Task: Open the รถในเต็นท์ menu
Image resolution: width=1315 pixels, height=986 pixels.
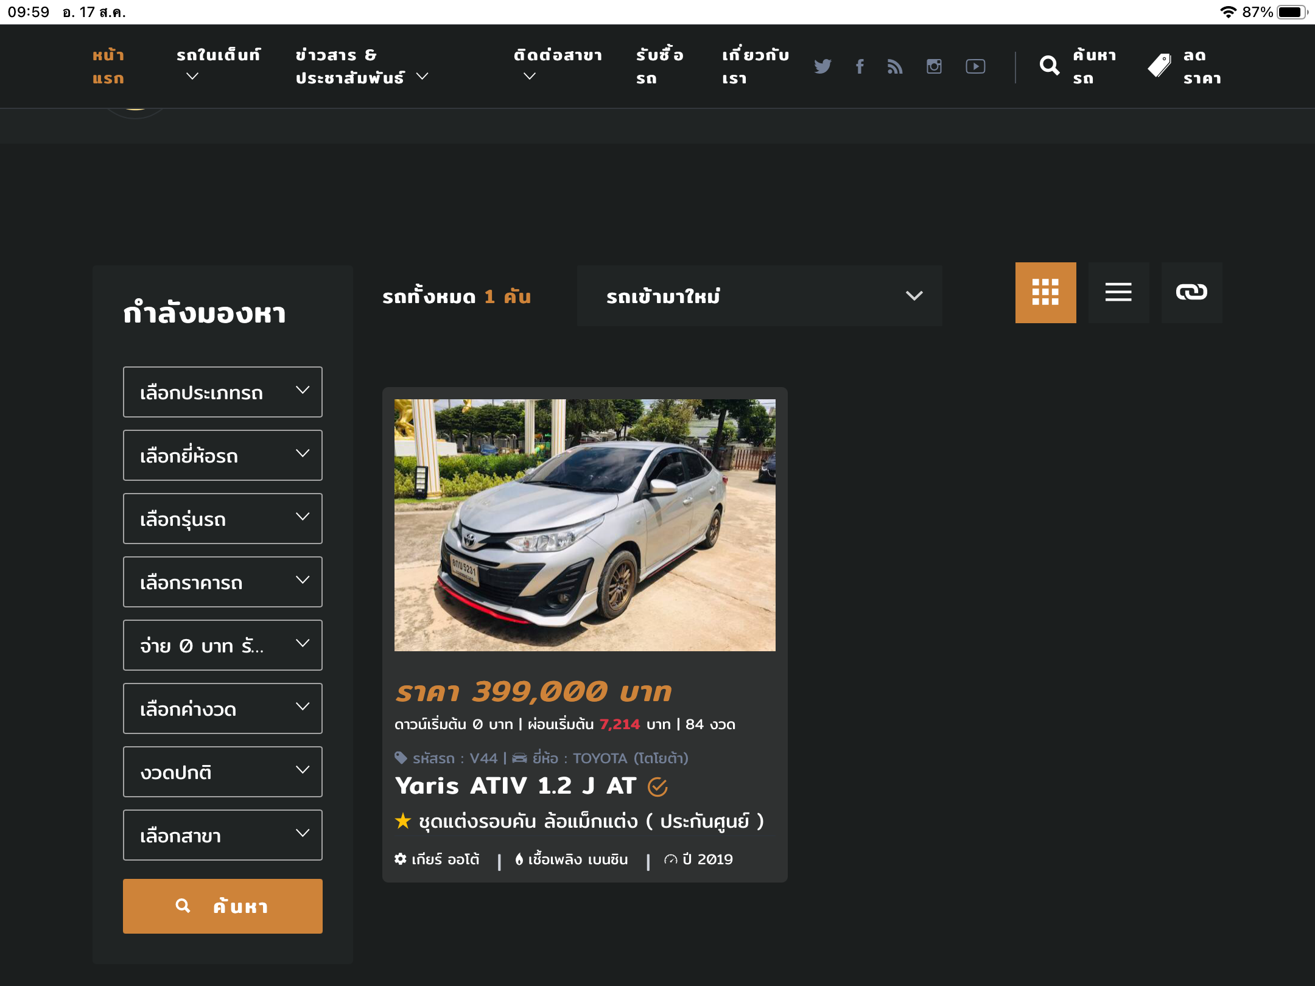Action: point(218,65)
